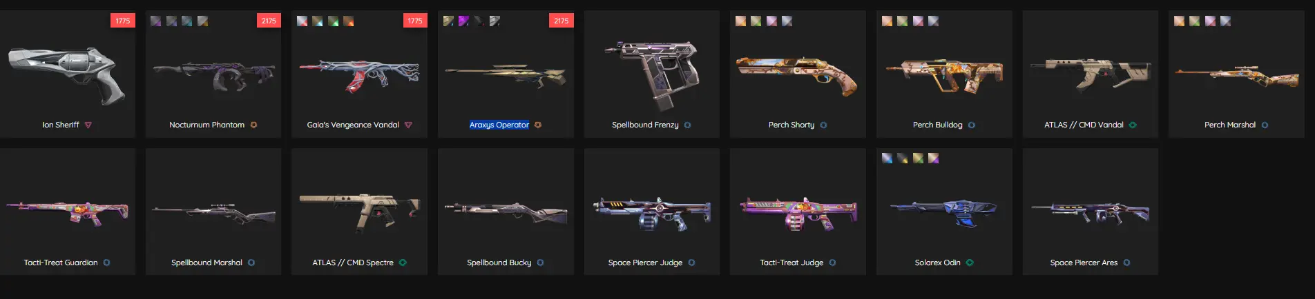Screen dimensions: 1315x299
Task: Select the Perch Bulldog weapon thumbnail
Action: pyautogui.click(x=944, y=74)
